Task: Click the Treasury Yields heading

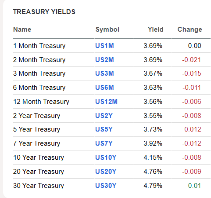Action: point(44,12)
